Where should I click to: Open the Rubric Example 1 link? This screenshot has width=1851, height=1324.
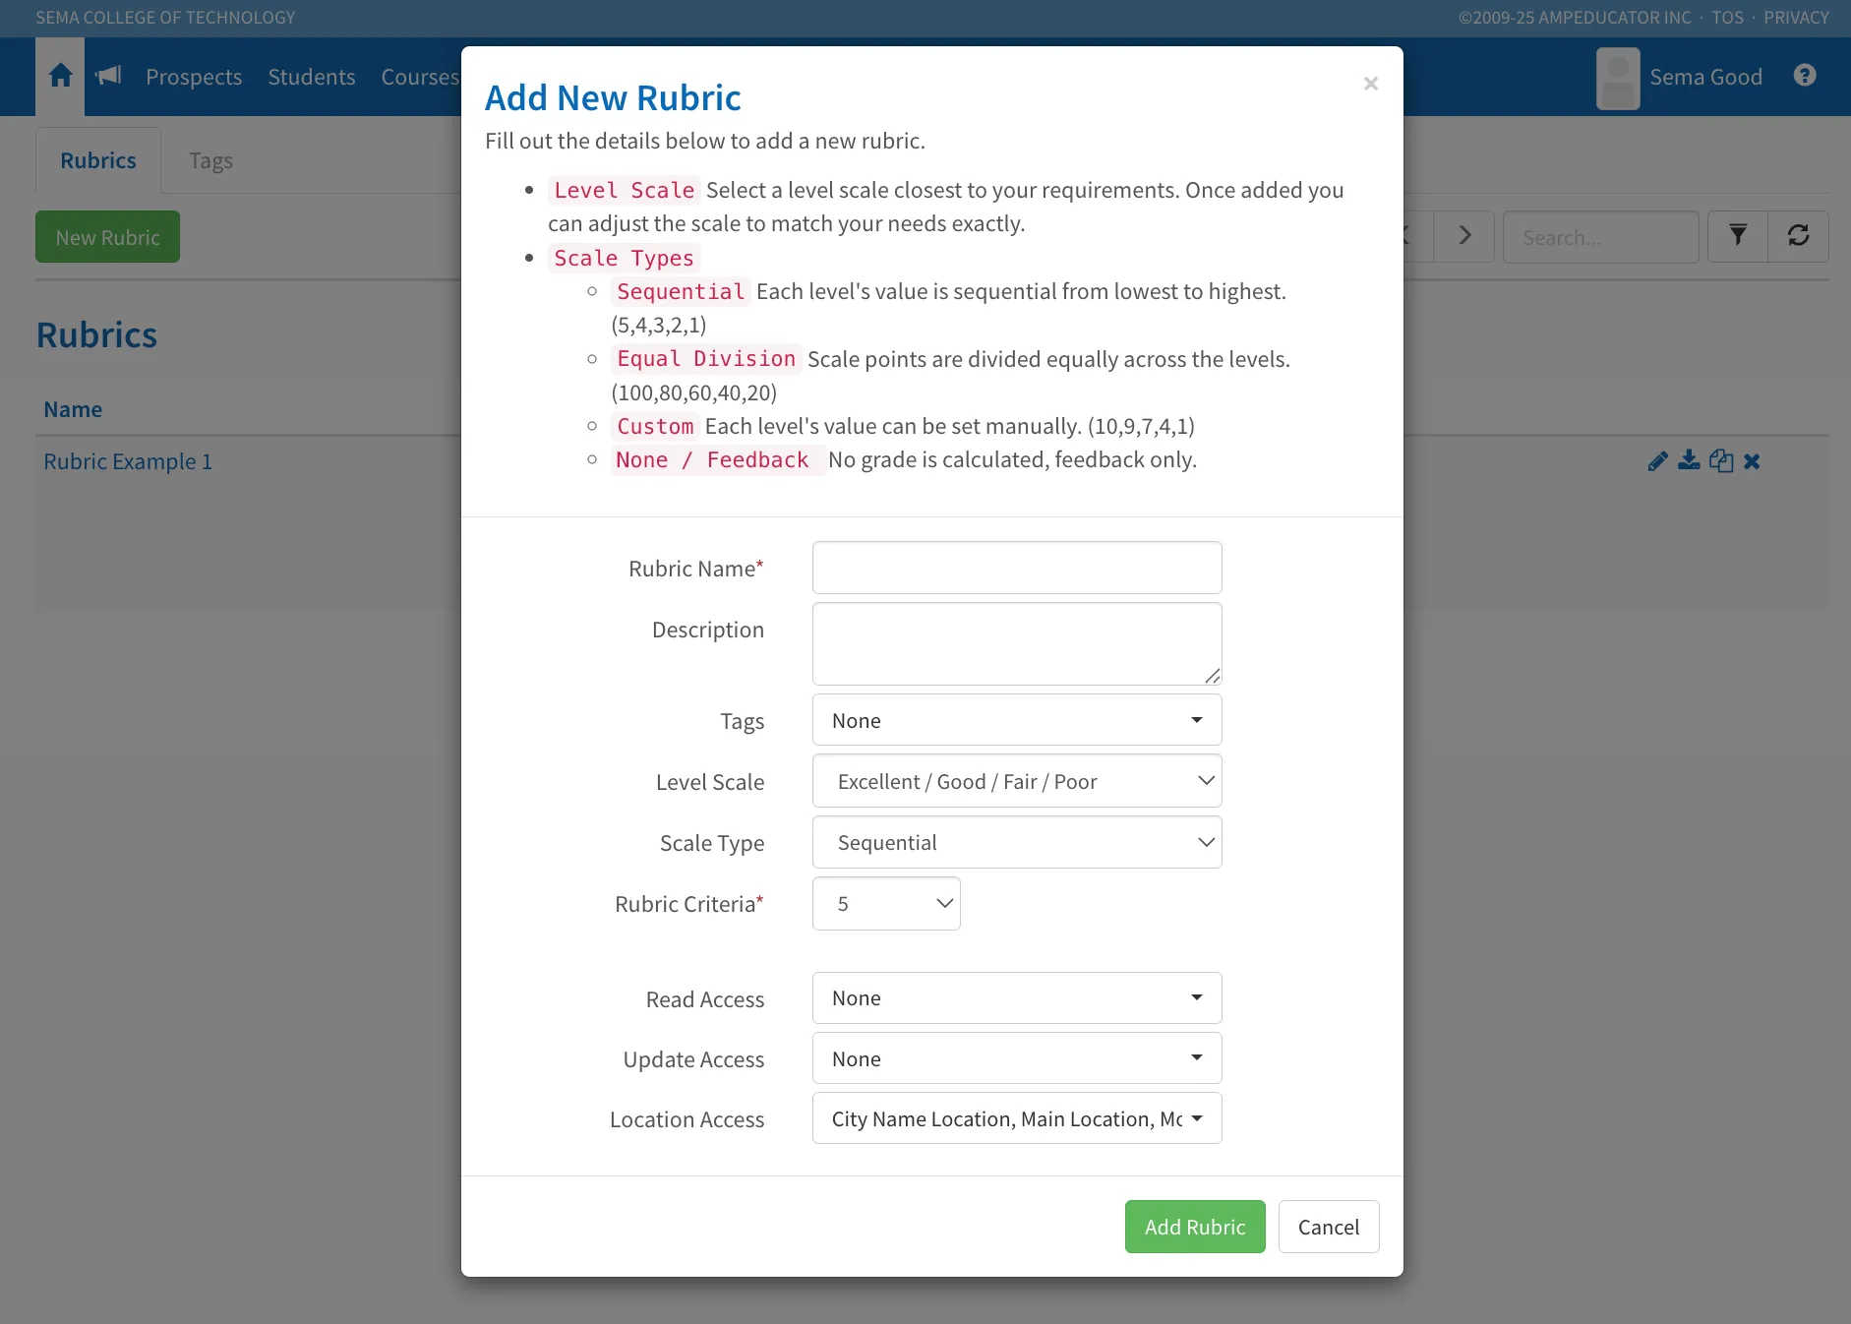tap(128, 461)
